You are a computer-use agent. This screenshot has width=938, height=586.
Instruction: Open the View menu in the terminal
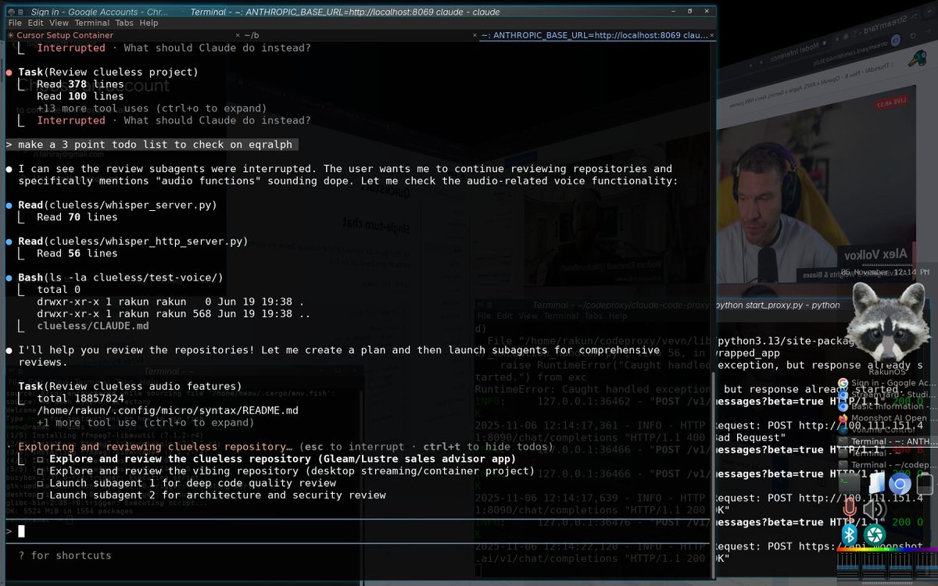[59, 23]
